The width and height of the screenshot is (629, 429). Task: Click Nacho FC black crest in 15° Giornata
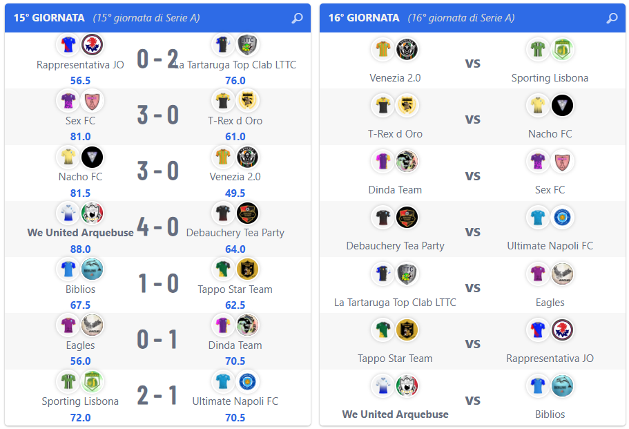(x=93, y=157)
